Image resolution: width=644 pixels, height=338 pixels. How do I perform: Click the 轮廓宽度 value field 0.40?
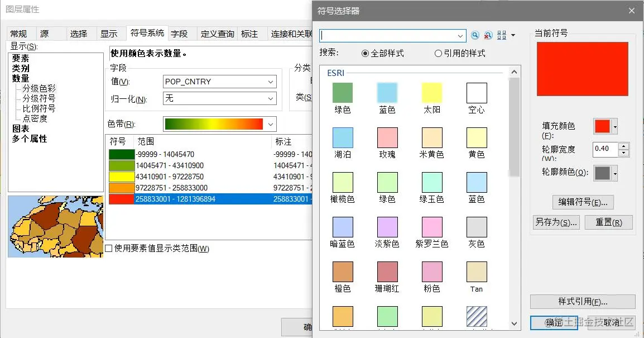[605, 149]
